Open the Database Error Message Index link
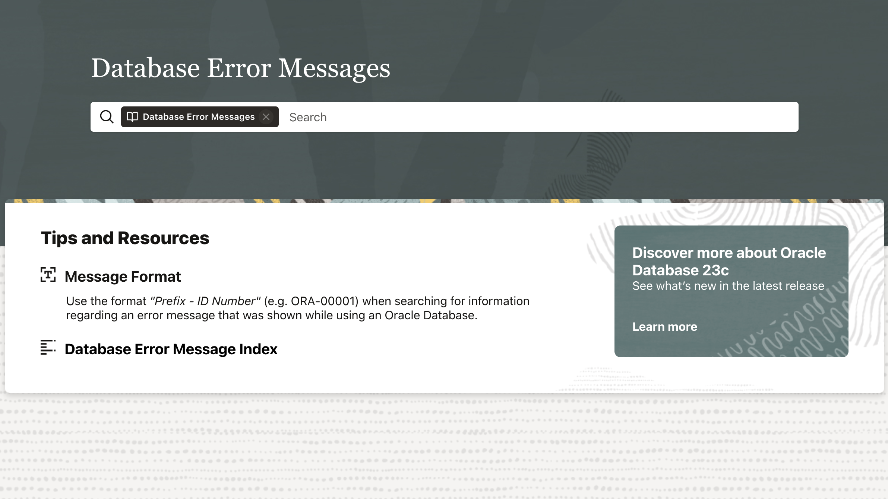Image resolution: width=888 pixels, height=499 pixels. (171, 349)
